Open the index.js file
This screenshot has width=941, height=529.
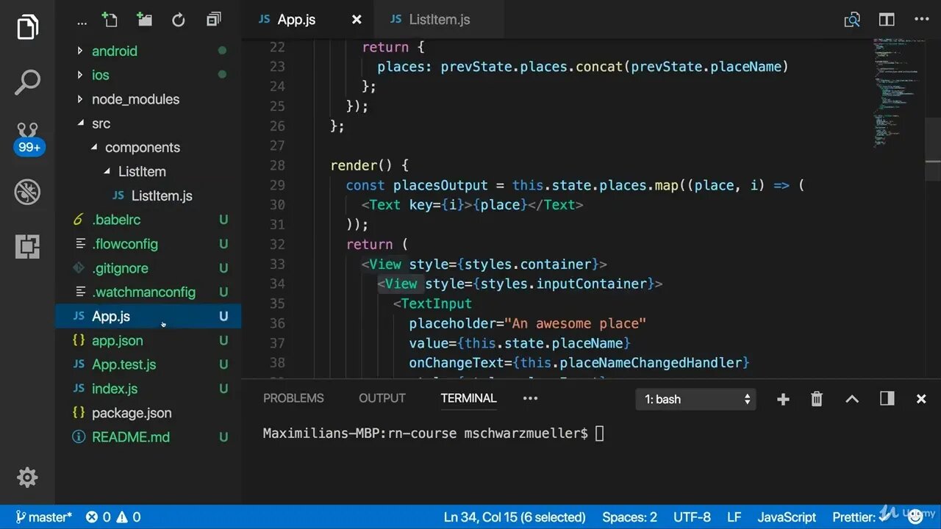point(115,389)
